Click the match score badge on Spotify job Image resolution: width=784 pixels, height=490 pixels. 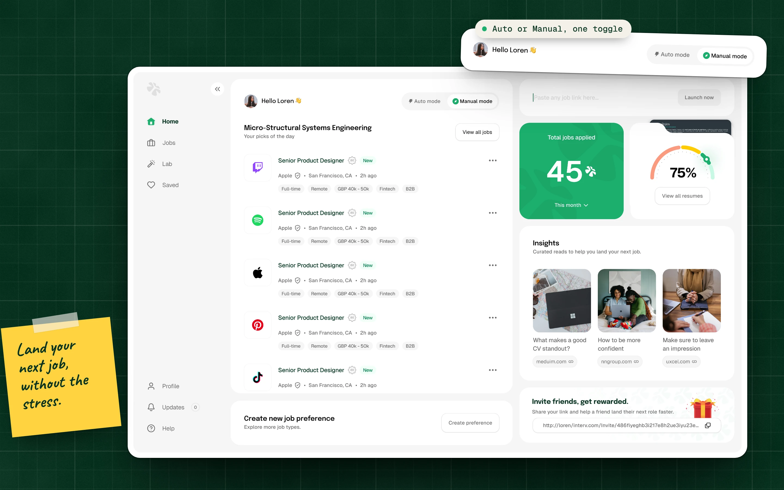click(x=352, y=213)
